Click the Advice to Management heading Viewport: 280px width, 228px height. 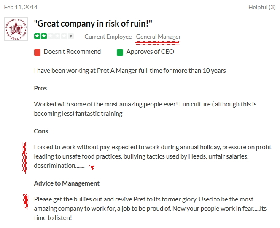click(67, 183)
